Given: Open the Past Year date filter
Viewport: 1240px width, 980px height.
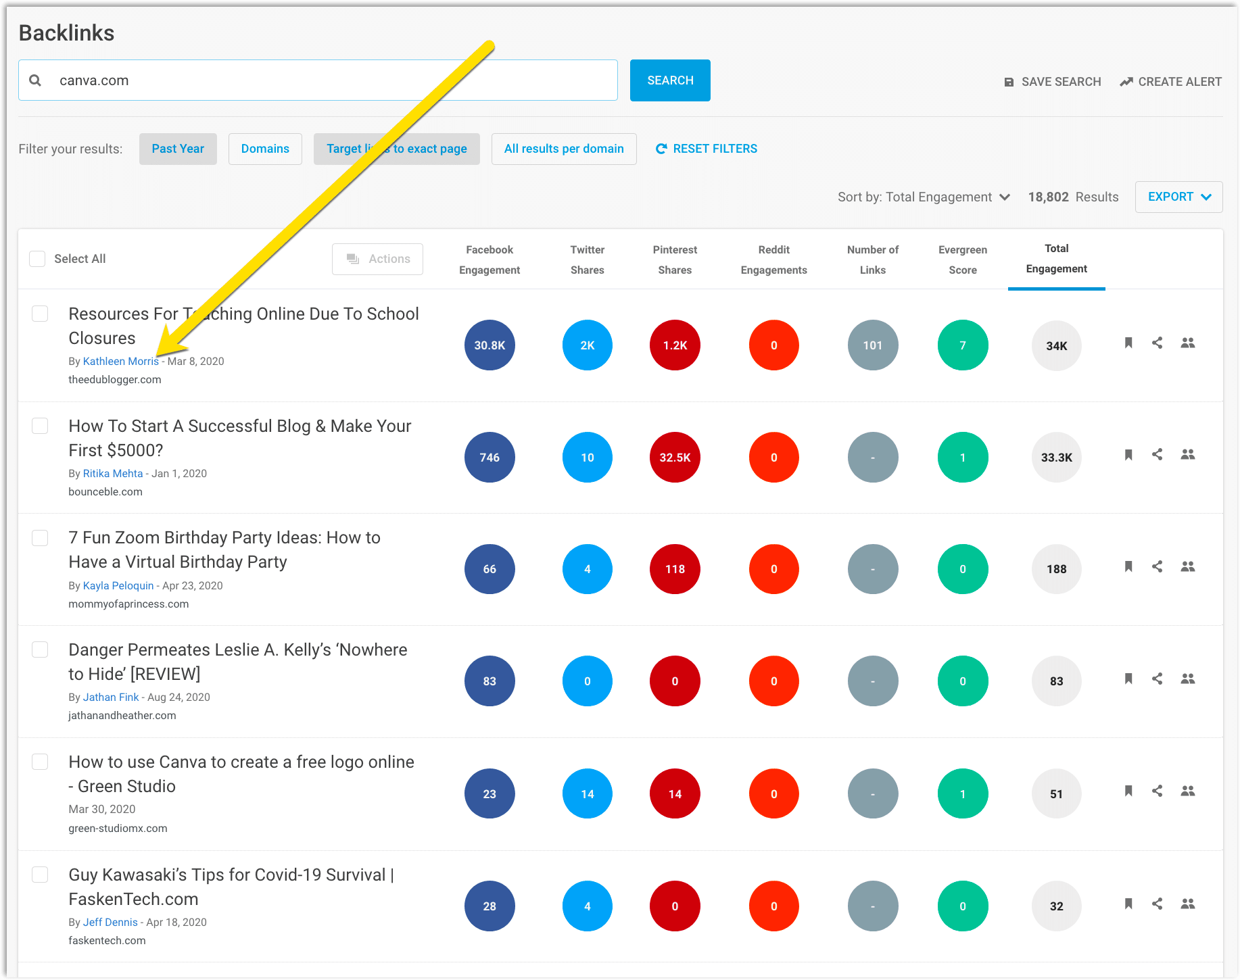Looking at the screenshot, I should click(178, 149).
